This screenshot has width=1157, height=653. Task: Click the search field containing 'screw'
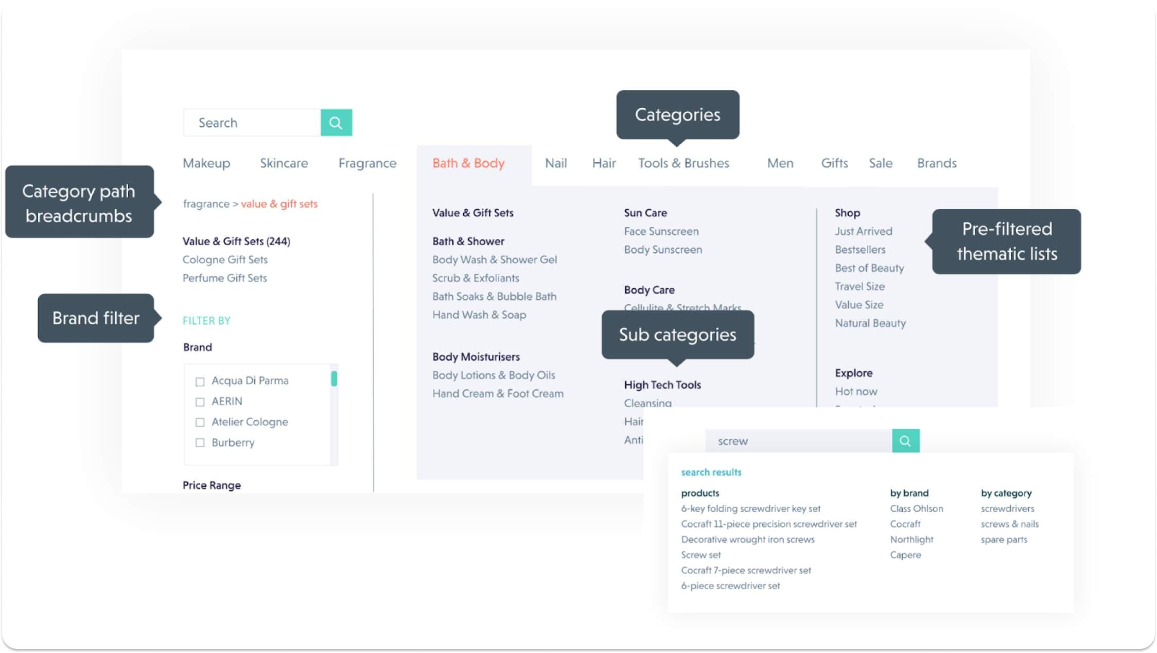(798, 441)
